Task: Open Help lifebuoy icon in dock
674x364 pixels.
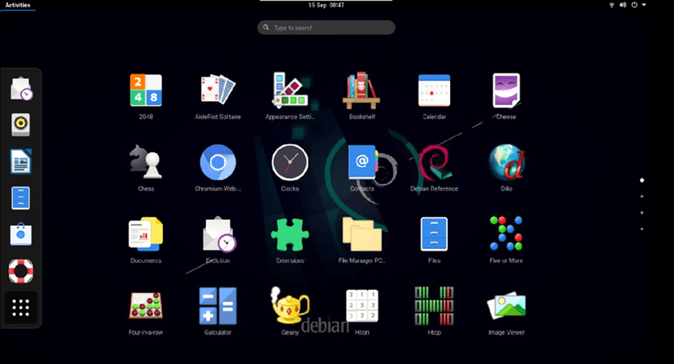Action: click(21, 271)
